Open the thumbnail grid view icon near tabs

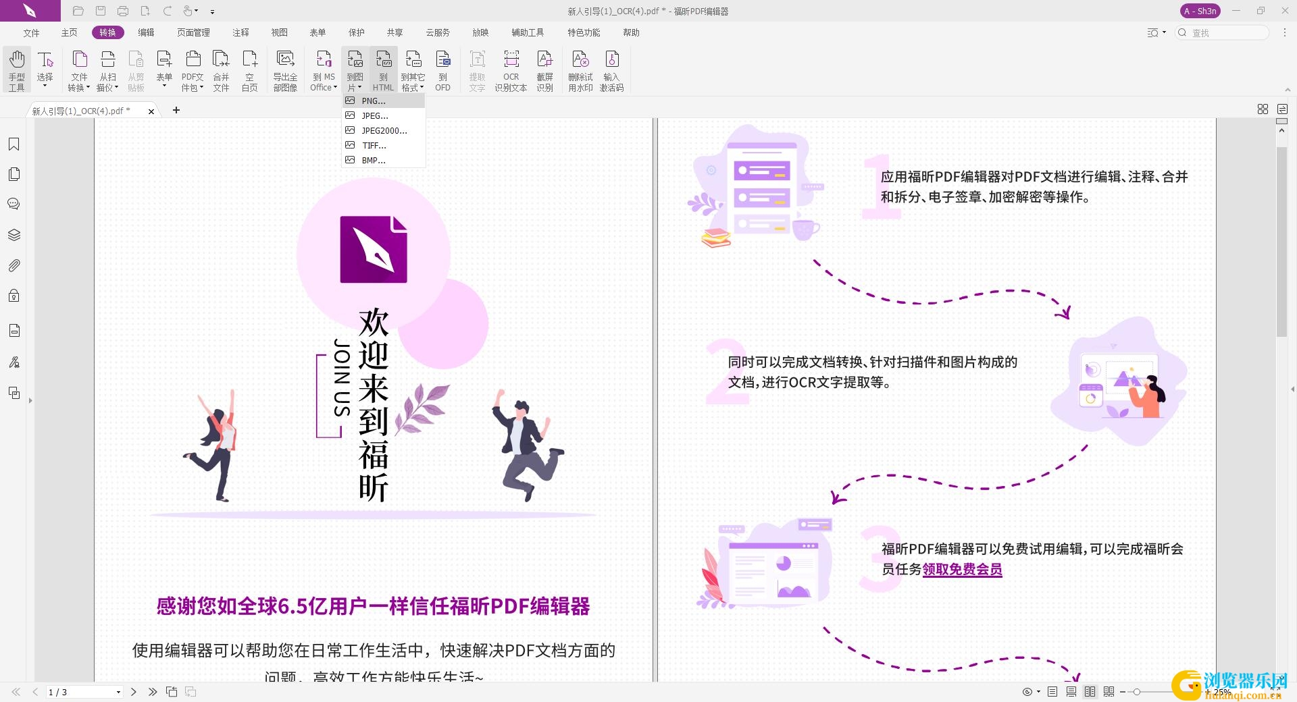coord(1263,109)
